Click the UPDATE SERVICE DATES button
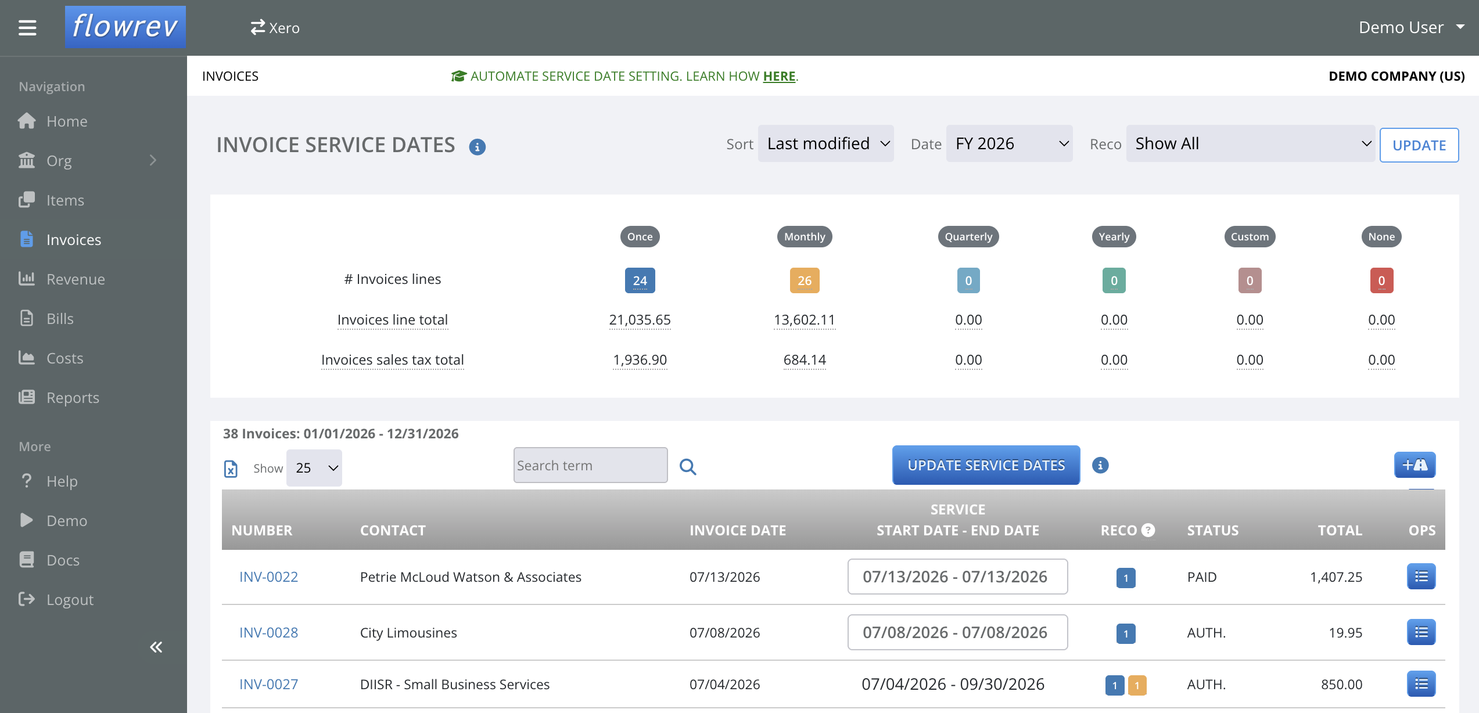The height and width of the screenshot is (713, 1479). pyautogui.click(x=986, y=465)
